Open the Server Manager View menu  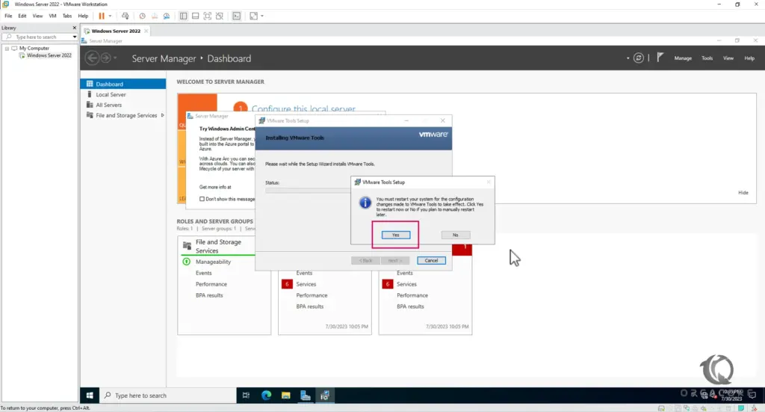click(x=728, y=58)
